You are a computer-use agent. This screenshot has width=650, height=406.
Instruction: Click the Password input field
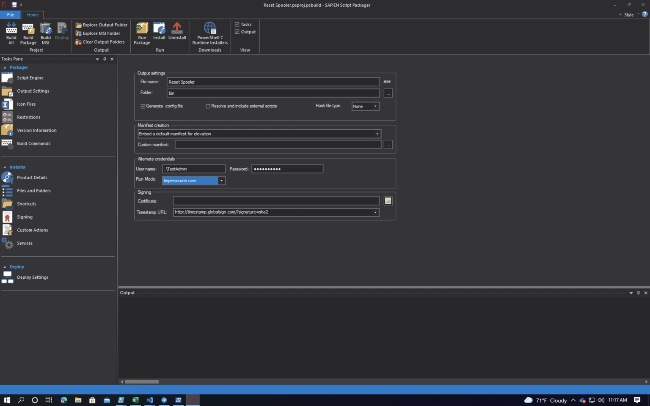(287, 169)
